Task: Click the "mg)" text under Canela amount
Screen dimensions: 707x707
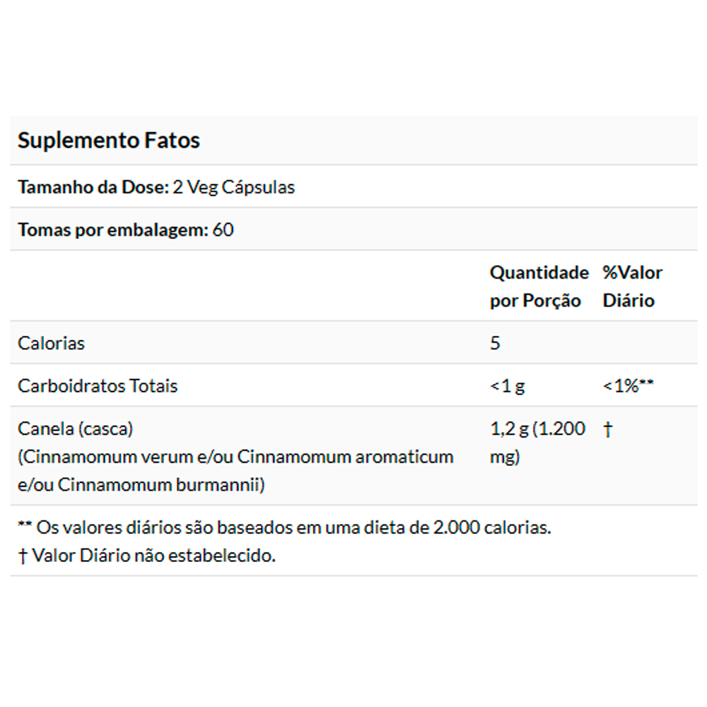Action: pyautogui.click(x=505, y=457)
